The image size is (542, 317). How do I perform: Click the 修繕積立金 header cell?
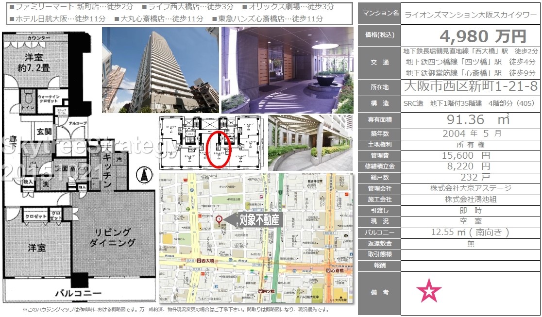point(379,167)
